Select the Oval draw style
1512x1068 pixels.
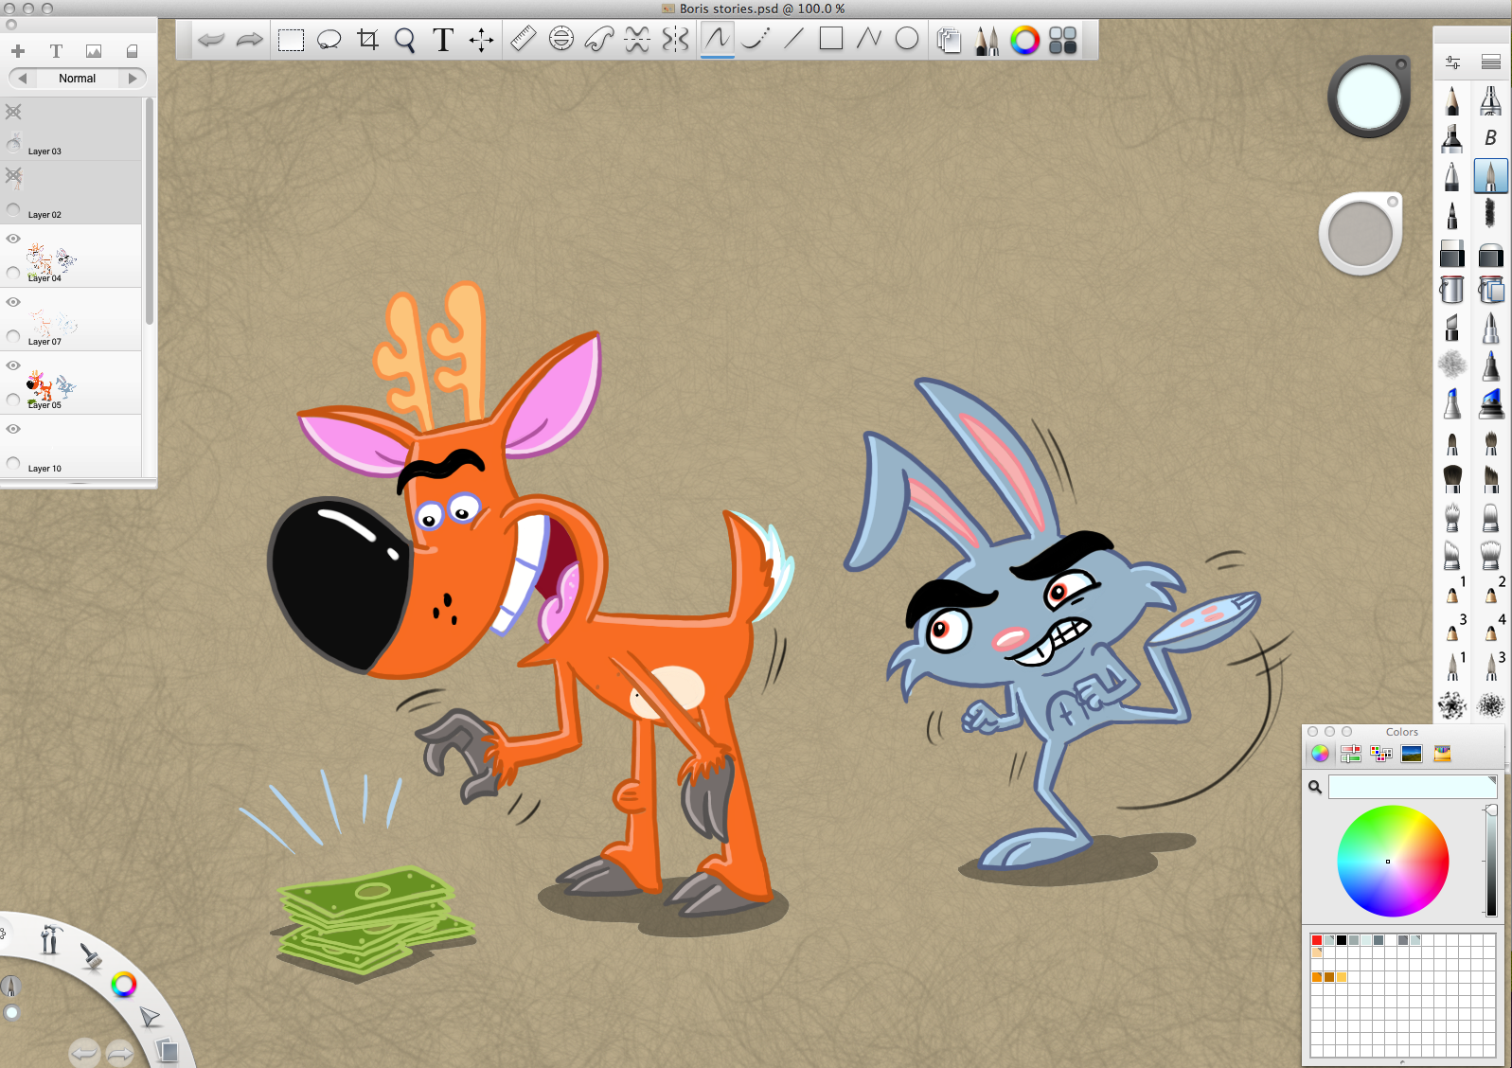(x=907, y=39)
